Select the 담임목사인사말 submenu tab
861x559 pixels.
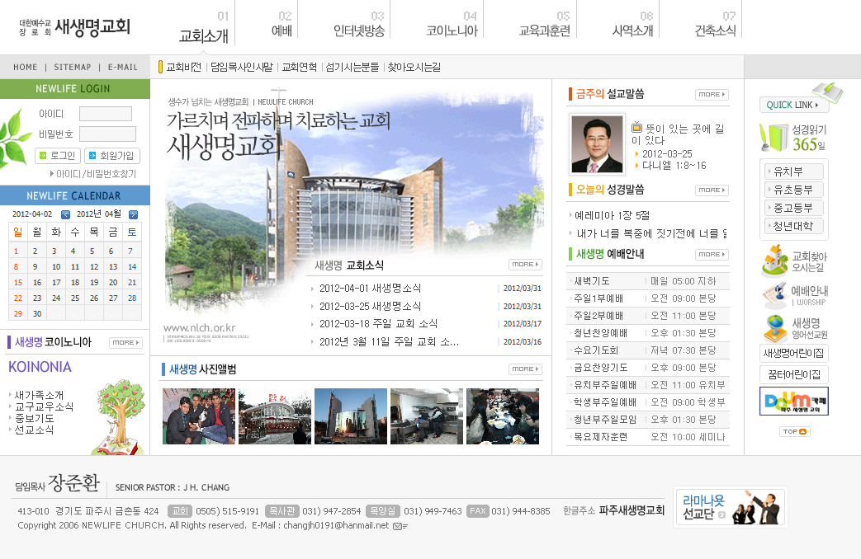[241, 67]
